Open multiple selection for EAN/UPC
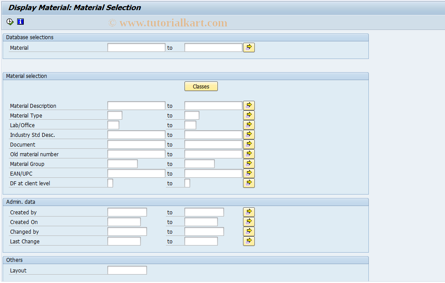Viewport: 445px width, 283px height. pos(249,173)
